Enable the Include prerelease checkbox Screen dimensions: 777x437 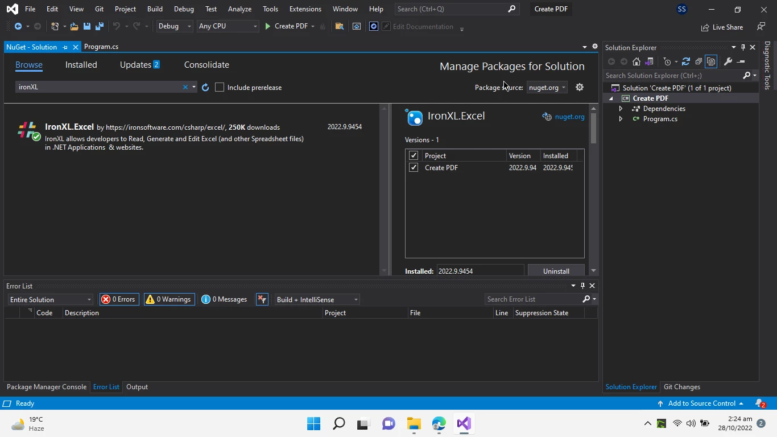point(220,87)
